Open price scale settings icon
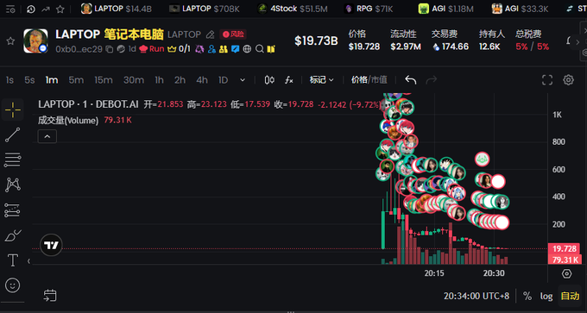The image size is (587, 313). tap(567, 273)
